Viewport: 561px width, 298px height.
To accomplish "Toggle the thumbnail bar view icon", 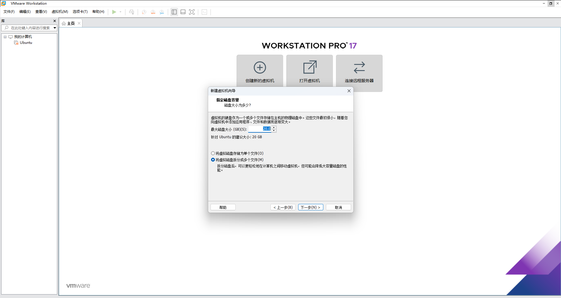I will pyautogui.click(x=183, y=12).
